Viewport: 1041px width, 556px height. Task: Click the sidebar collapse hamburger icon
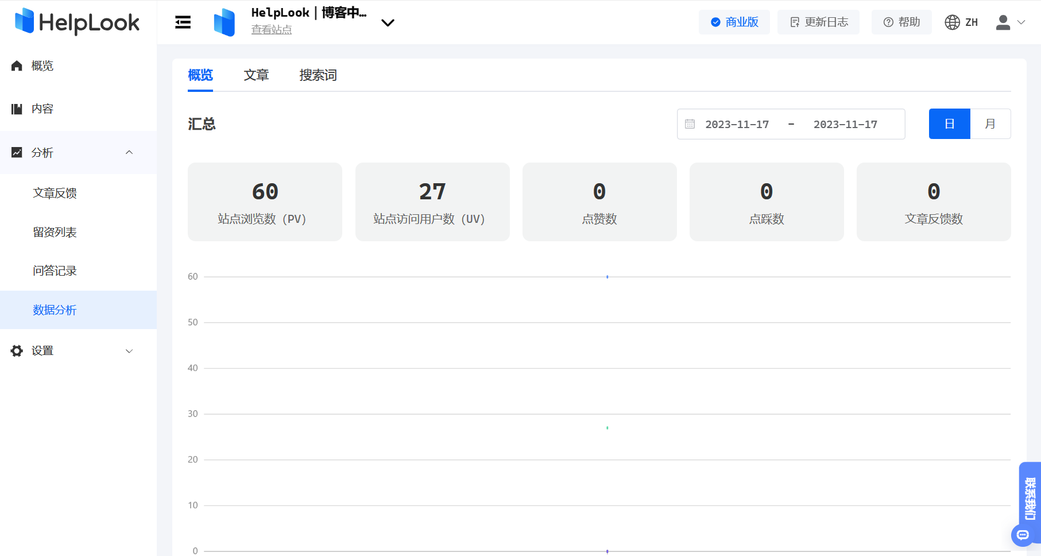tap(183, 22)
